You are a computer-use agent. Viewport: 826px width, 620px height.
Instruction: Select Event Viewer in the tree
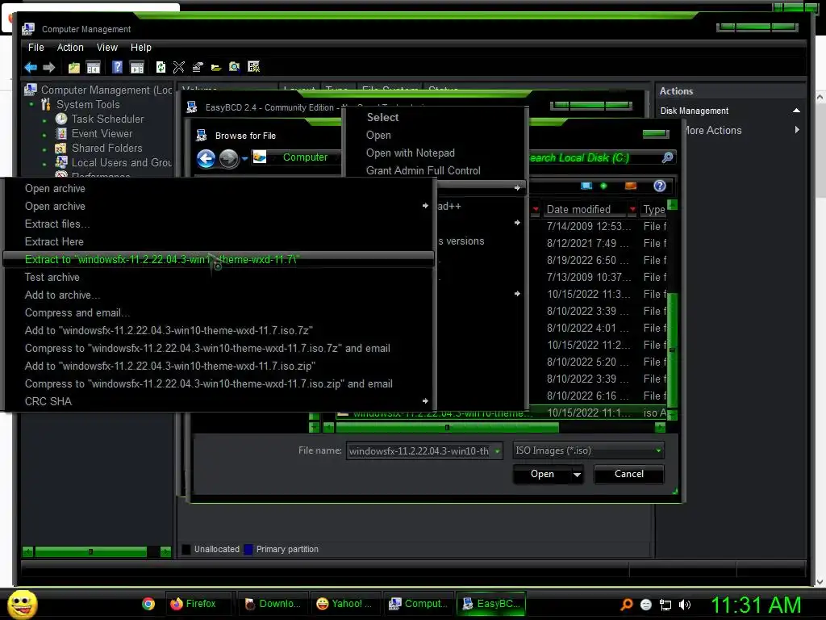tap(102, 134)
